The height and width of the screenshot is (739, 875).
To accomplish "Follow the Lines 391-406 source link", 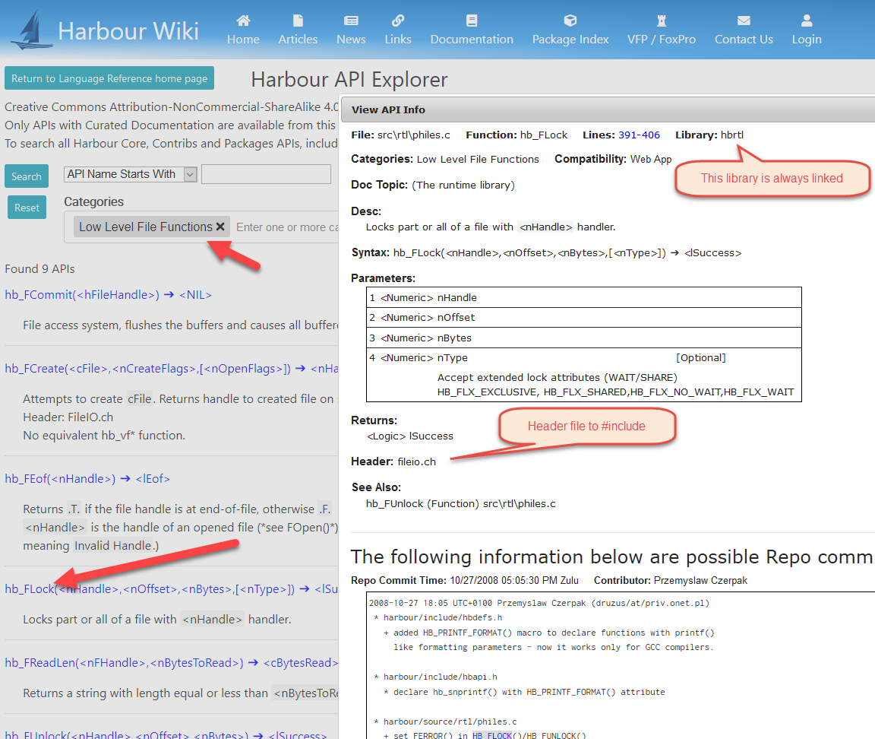I will (x=639, y=135).
